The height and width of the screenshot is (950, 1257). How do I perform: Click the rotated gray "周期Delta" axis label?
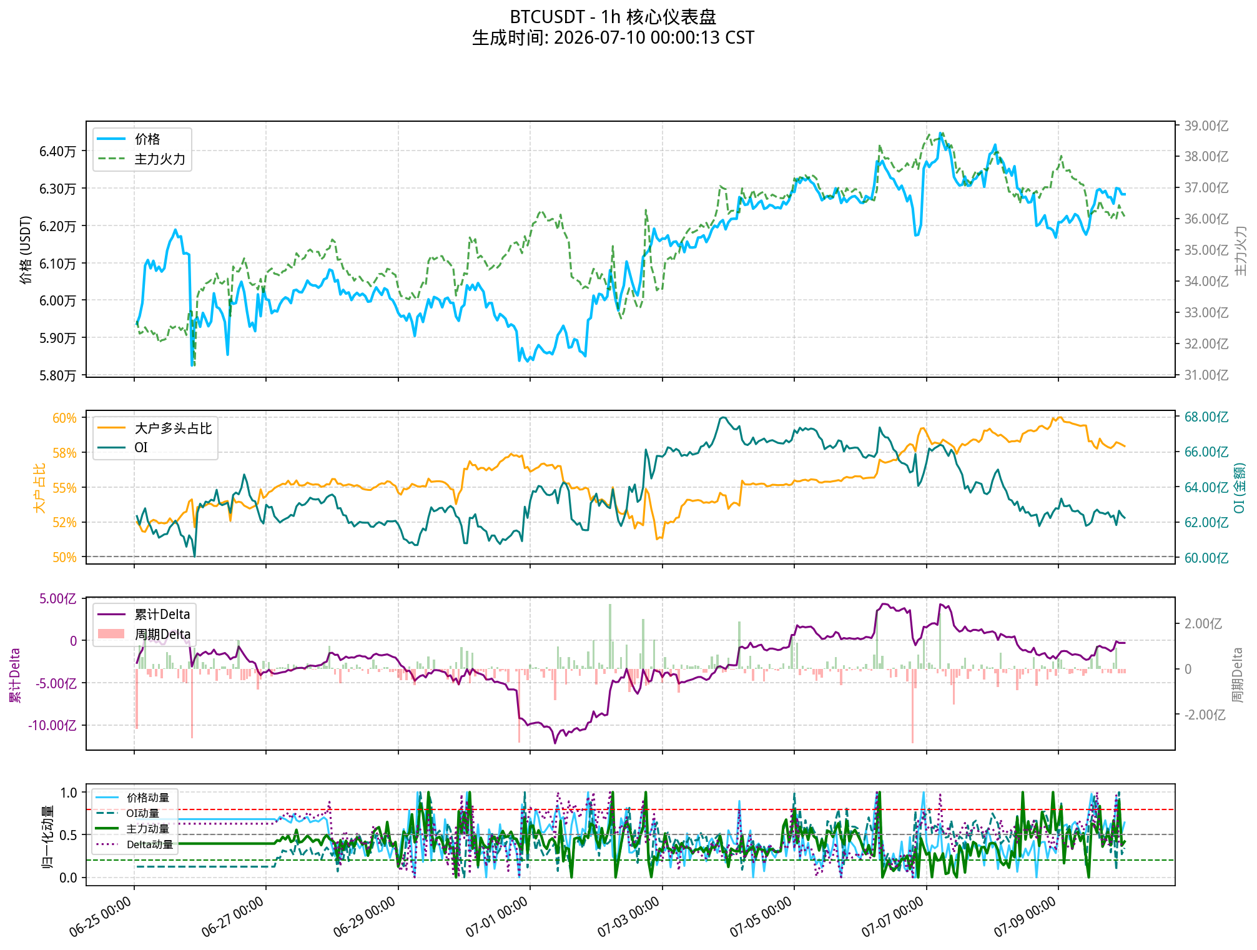coord(1237,675)
